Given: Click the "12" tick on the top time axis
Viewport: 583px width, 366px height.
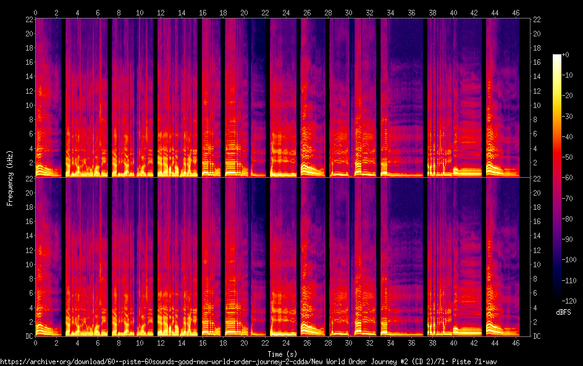Looking at the screenshot, I should (161, 12).
